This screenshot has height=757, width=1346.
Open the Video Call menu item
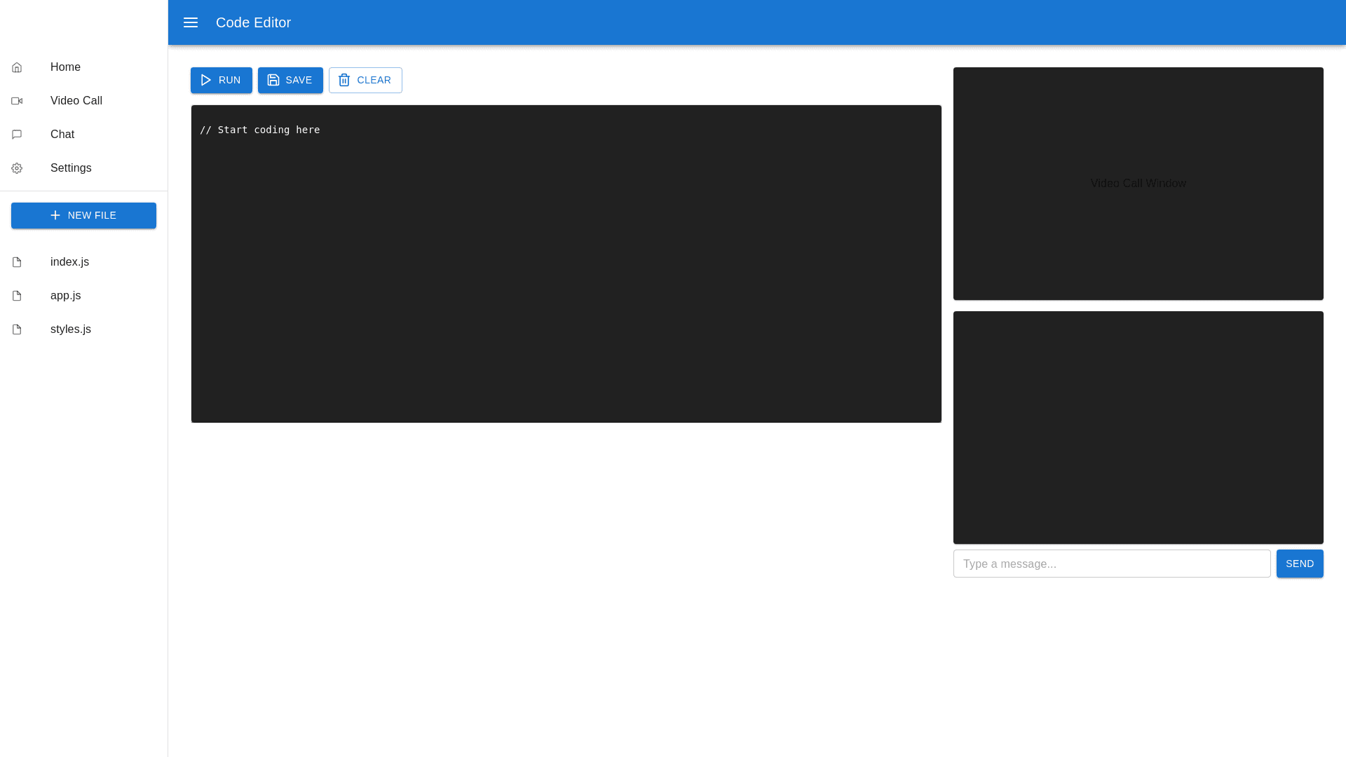[76, 101]
